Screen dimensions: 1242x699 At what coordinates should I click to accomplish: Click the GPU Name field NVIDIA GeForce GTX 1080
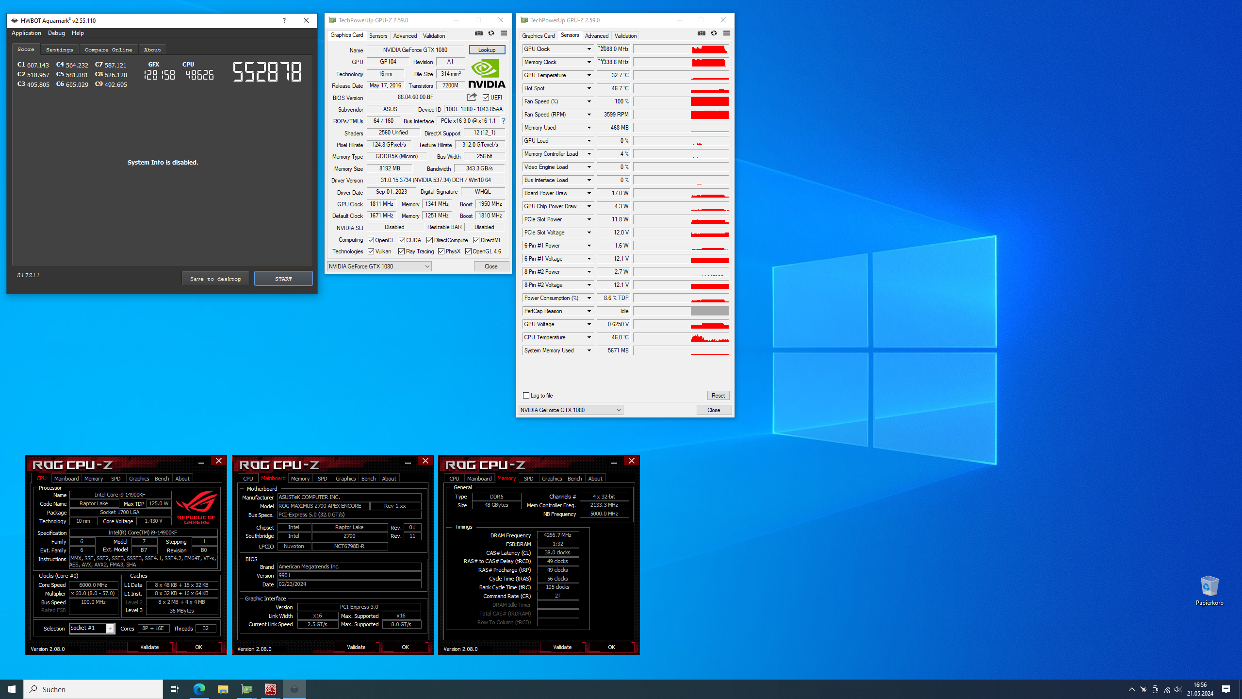point(415,50)
